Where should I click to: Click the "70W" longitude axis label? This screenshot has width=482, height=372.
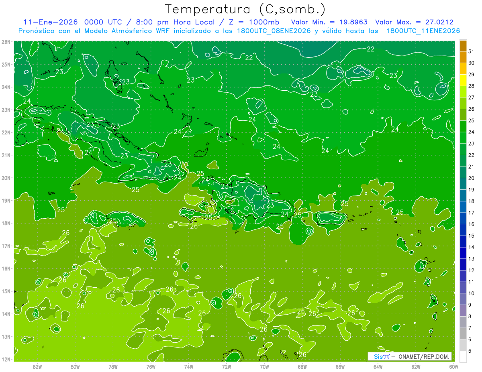(264, 366)
